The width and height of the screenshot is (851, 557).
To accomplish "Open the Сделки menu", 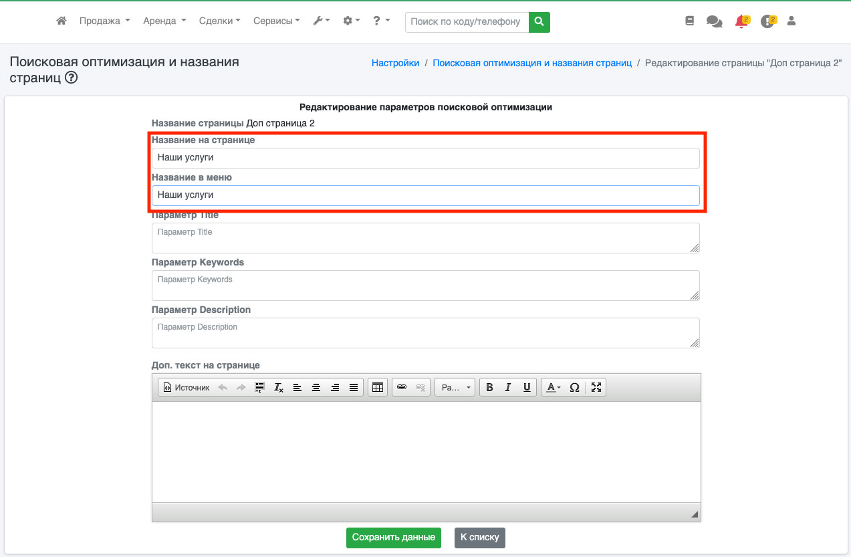I will [219, 21].
